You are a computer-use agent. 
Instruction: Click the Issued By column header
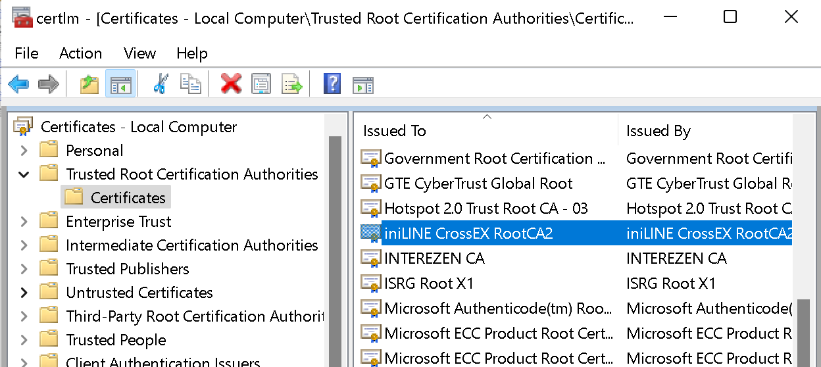click(x=658, y=131)
